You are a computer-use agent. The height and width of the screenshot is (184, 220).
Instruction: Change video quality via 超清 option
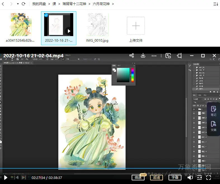coord(157,178)
